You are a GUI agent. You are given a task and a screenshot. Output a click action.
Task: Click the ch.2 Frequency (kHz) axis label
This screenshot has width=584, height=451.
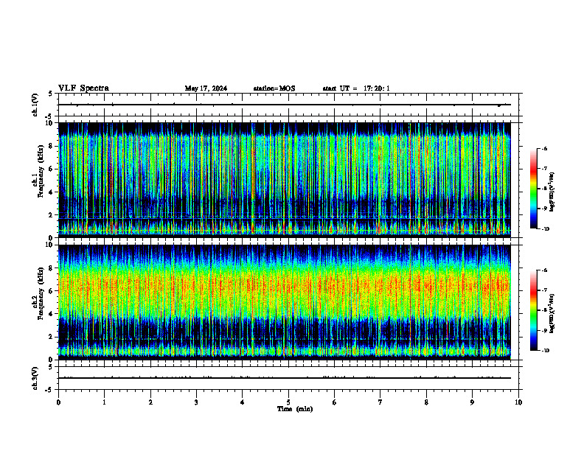click(38, 293)
